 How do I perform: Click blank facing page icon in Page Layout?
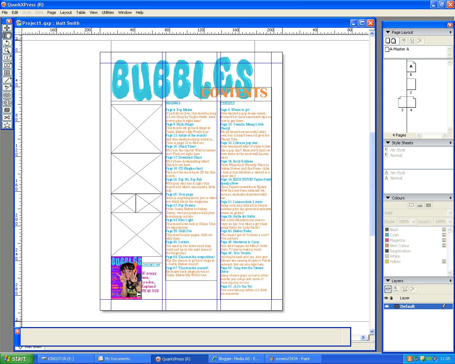[394, 41]
